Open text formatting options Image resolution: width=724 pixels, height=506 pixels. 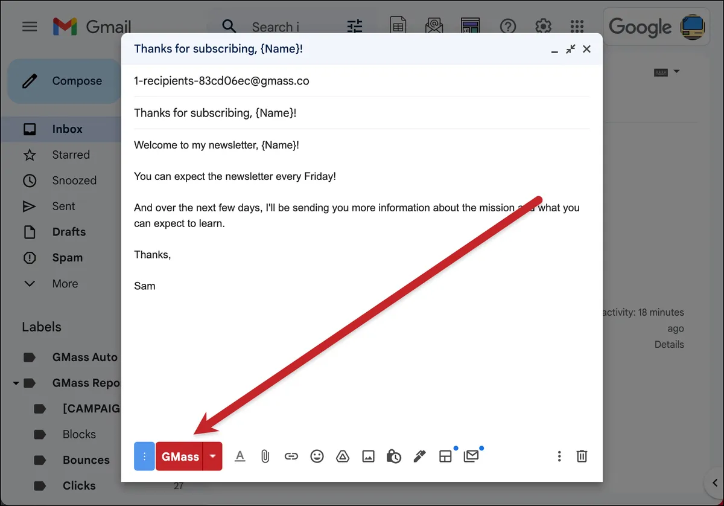240,456
